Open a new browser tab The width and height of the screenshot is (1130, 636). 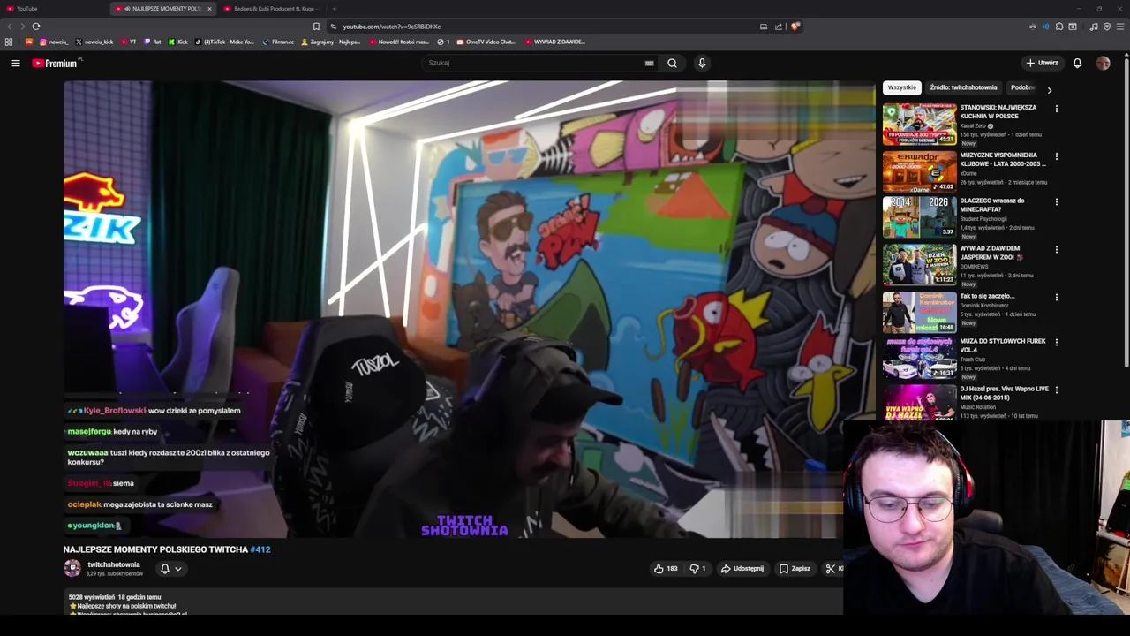point(334,9)
